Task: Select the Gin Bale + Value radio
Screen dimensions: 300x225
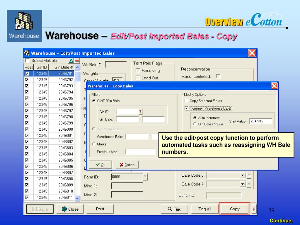Action: pos(195,124)
